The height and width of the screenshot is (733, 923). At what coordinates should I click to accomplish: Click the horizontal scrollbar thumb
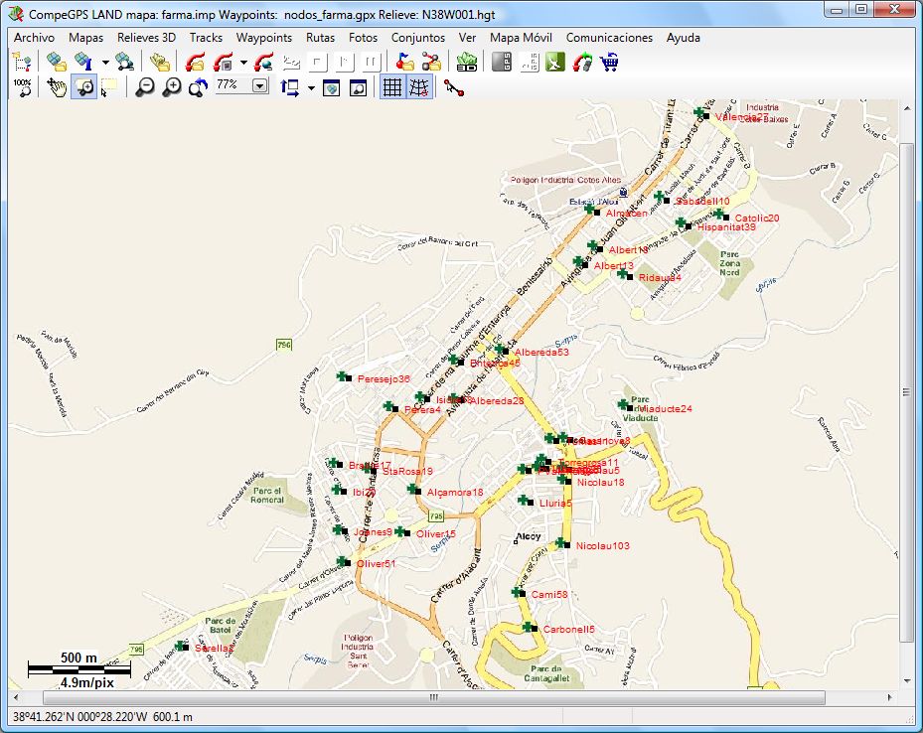[432, 697]
